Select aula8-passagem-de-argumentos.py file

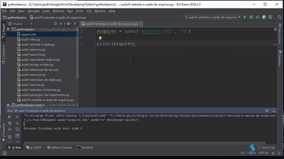tap(45, 95)
